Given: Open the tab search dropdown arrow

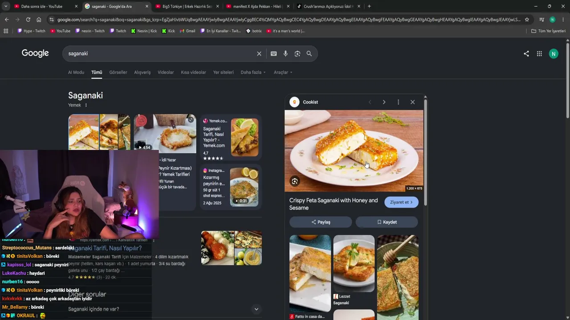Looking at the screenshot, I should [6, 6].
